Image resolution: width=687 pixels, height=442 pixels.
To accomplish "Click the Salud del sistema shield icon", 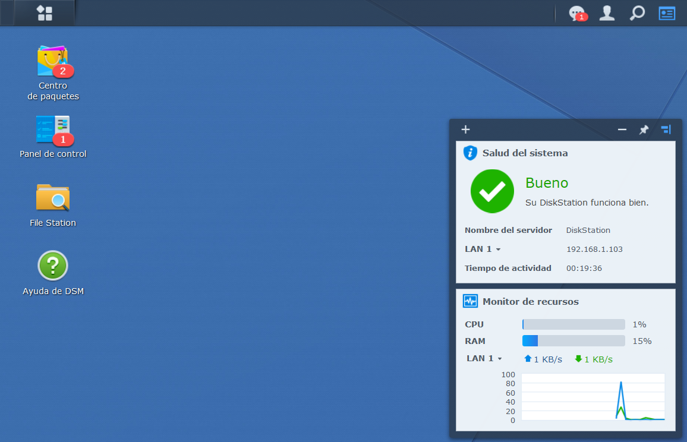I will point(470,153).
